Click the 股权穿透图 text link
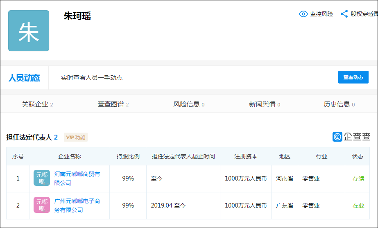This screenshot has height=228, width=378. tap(364, 14)
